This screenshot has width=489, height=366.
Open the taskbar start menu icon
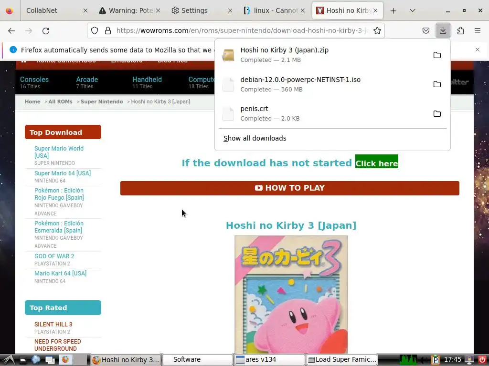pos(8,360)
